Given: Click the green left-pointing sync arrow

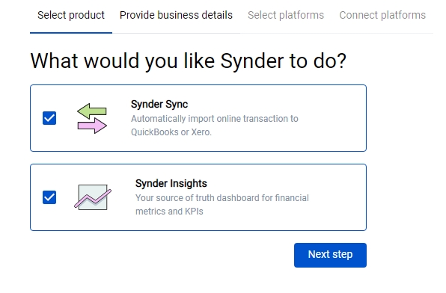Looking at the screenshot, I should [x=91, y=111].
